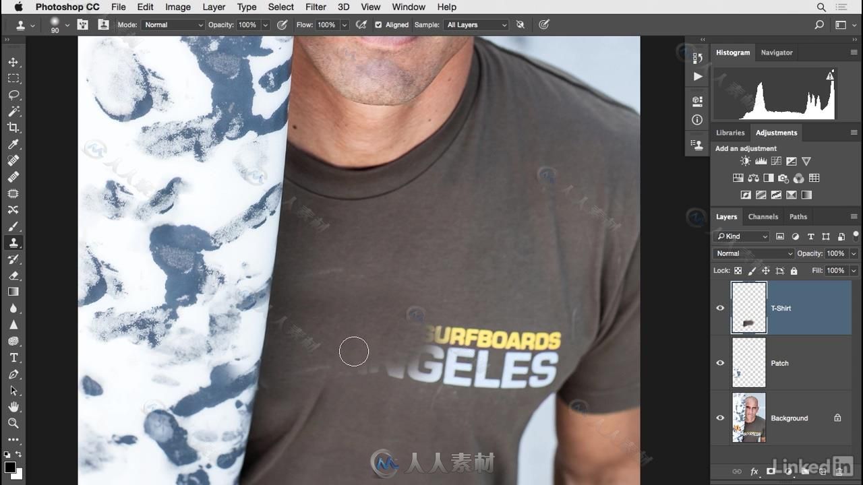863x485 pixels.
Task: Select the Magic Wand tool
Action: (x=13, y=111)
